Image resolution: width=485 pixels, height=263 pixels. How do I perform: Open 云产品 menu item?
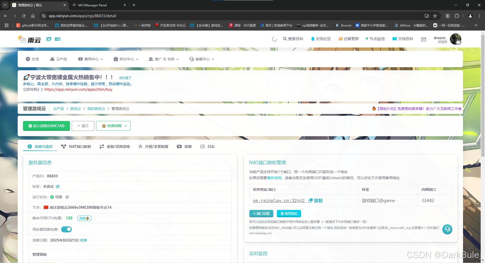click(x=59, y=59)
